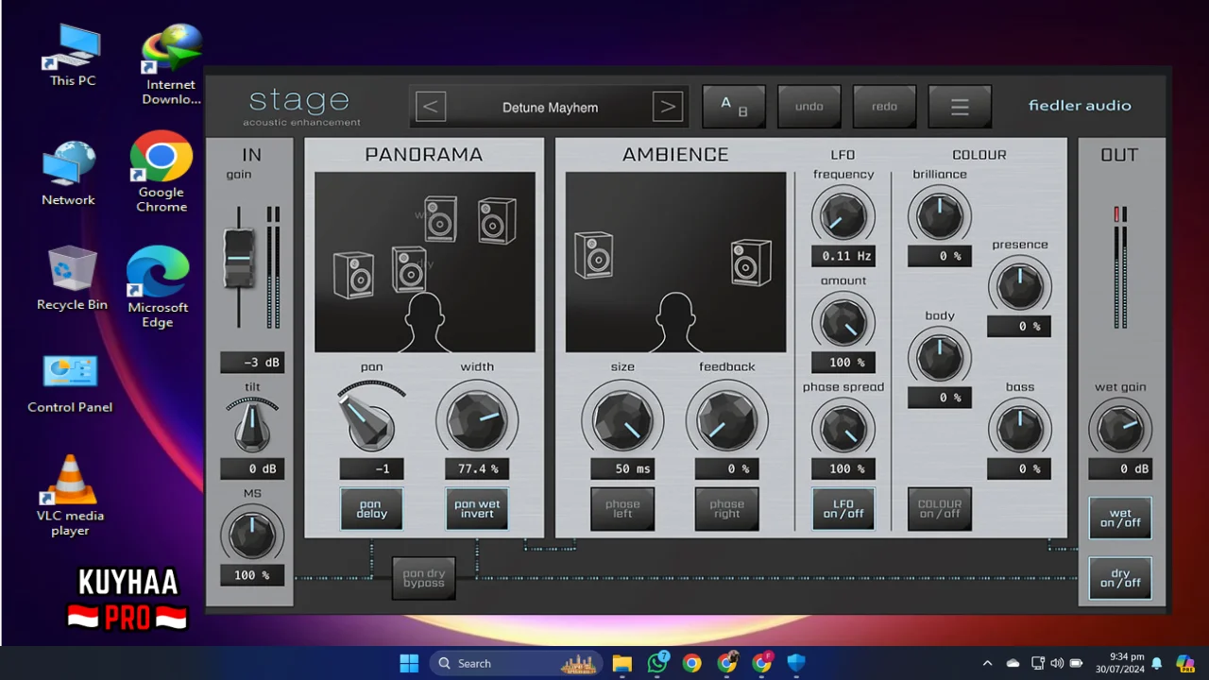This screenshot has width=1209, height=680.
Task: Toggle pan dry bypass
Action: (x=424, y=578)
